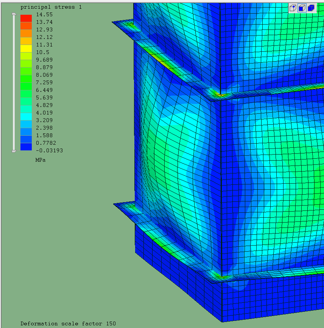Select the node (vertex) selection cube icon
The width and height of the screenshot is (324, 328).
point(293,8)
